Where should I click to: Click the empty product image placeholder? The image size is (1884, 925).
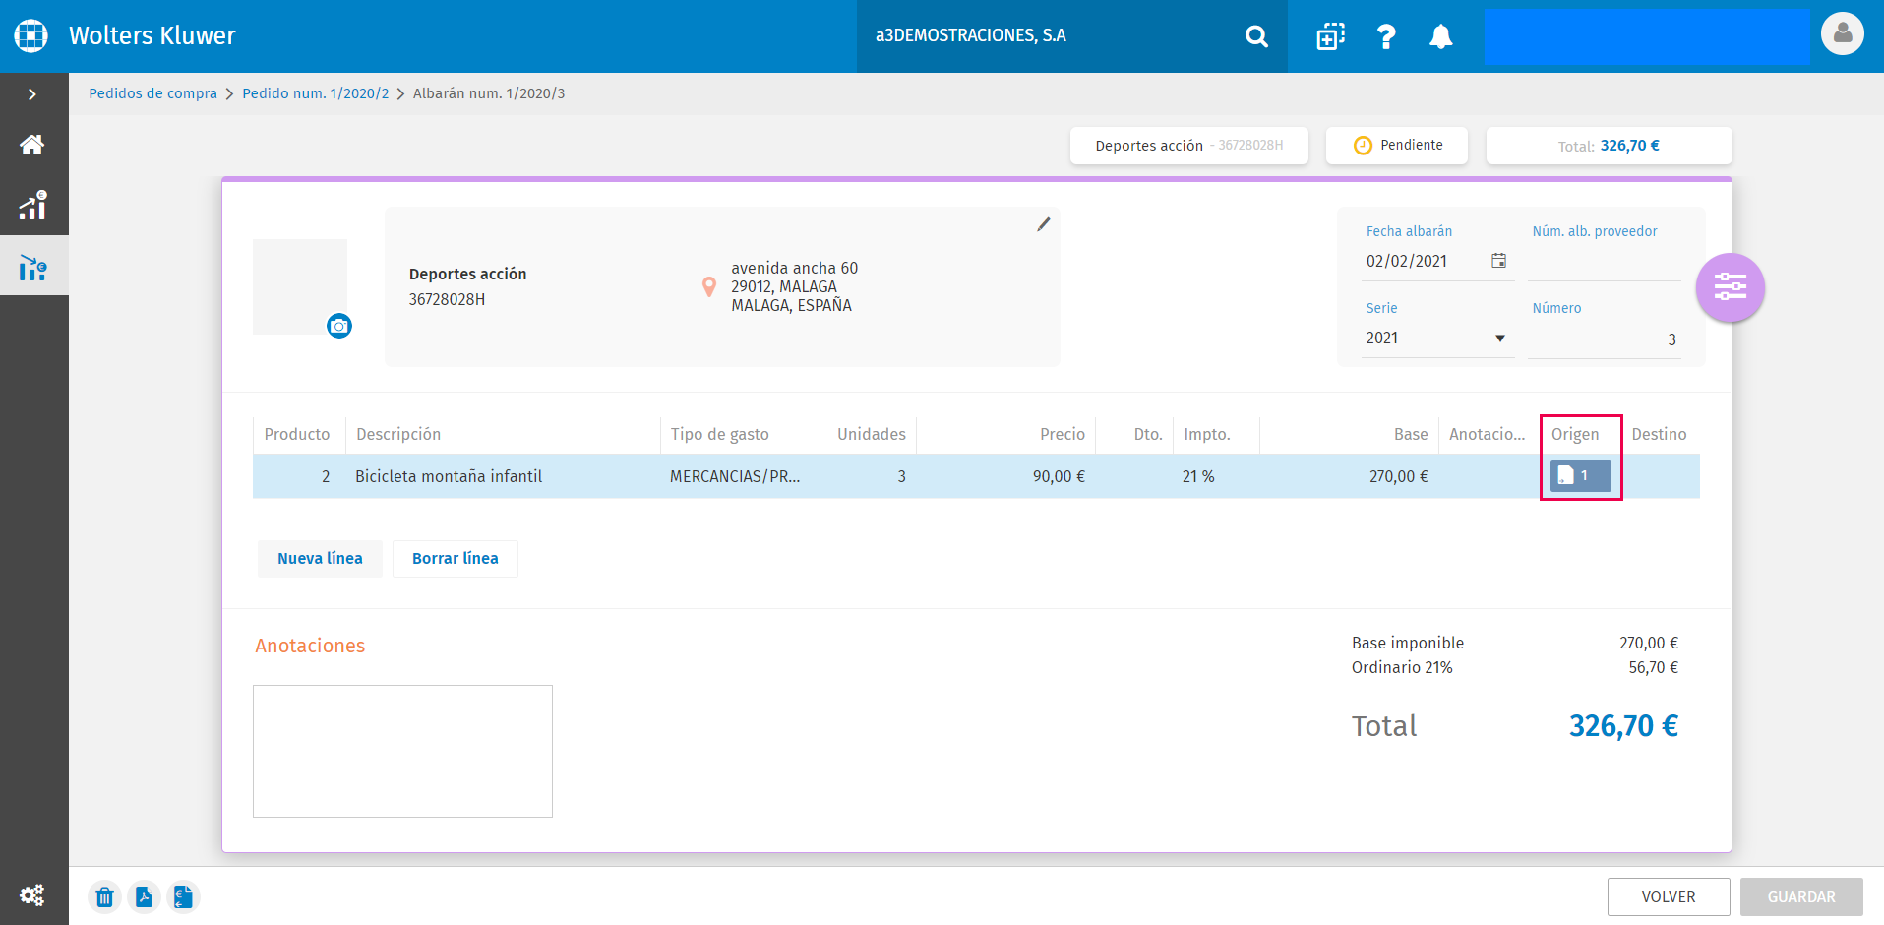[300, 286]
